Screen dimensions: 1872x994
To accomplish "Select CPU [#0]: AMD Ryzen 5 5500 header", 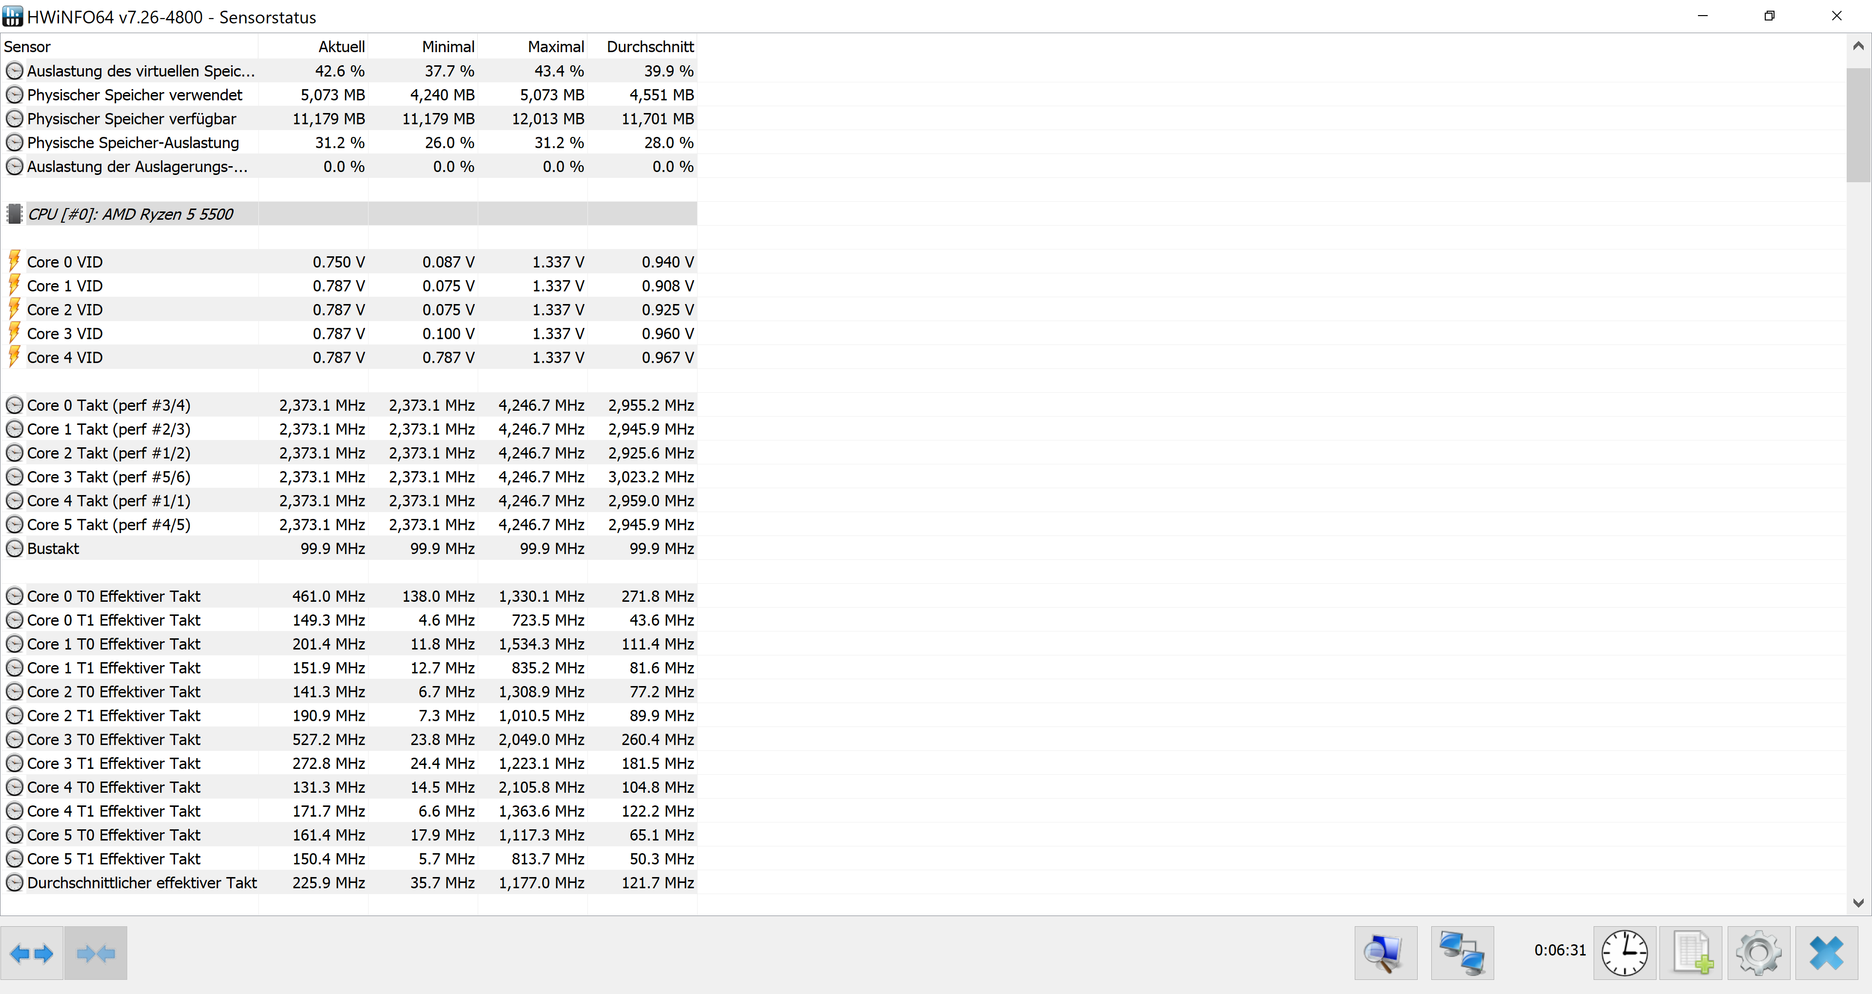I will coord(131,214).
